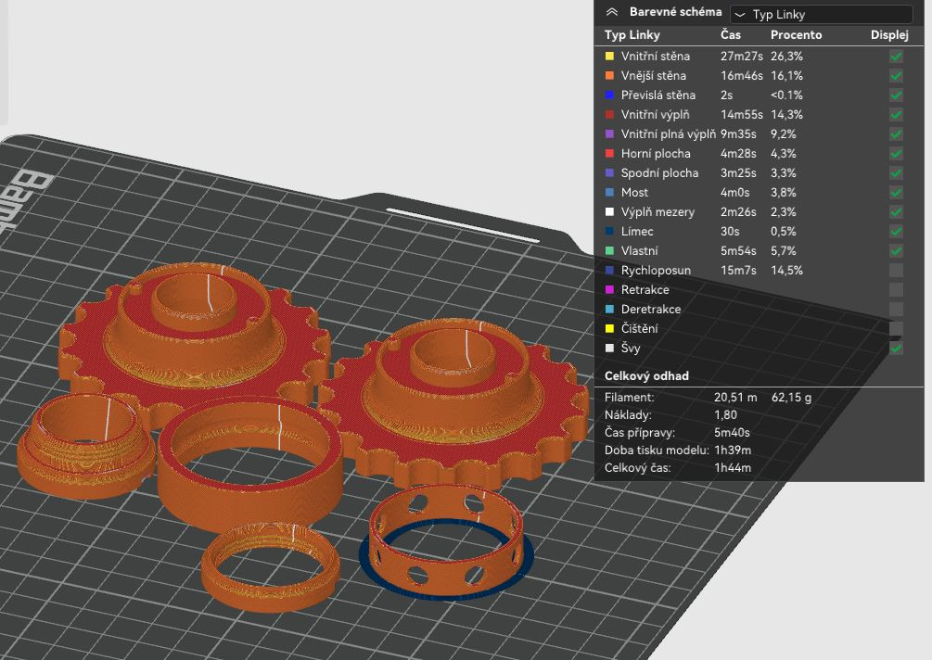Viewport: 932px width, 660px height.
Task: Click the Celkový čas value 1h44m
Action: click(733, 468)
